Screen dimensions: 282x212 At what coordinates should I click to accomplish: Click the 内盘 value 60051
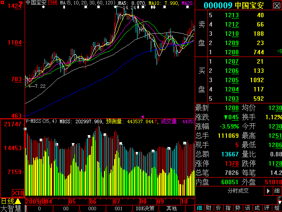tap(230, 182)
